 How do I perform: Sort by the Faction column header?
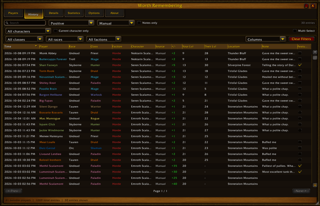point(121,47)
